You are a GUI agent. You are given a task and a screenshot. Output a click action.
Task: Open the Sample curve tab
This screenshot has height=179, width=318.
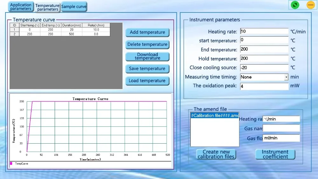pos(74,7)
